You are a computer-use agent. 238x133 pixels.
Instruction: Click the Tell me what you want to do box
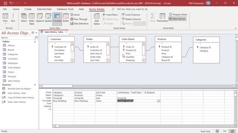pos(132,9)
